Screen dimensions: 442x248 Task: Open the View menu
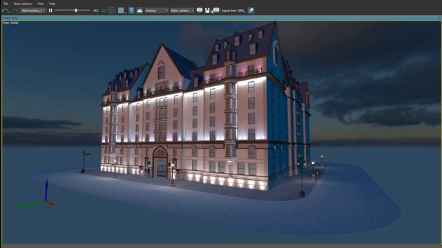(41, 3)
